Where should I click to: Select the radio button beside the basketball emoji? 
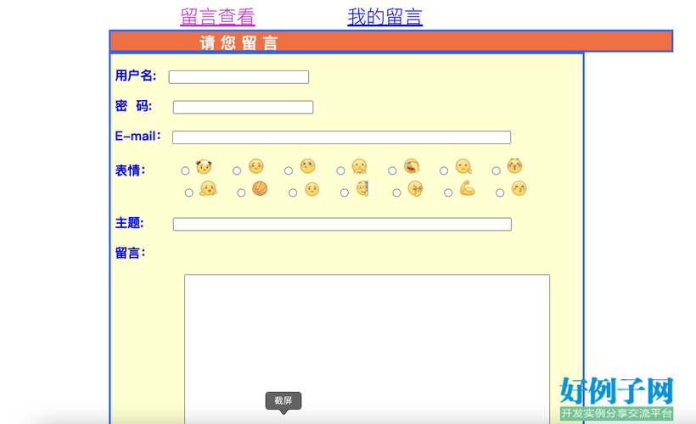[x=241, y=193]
